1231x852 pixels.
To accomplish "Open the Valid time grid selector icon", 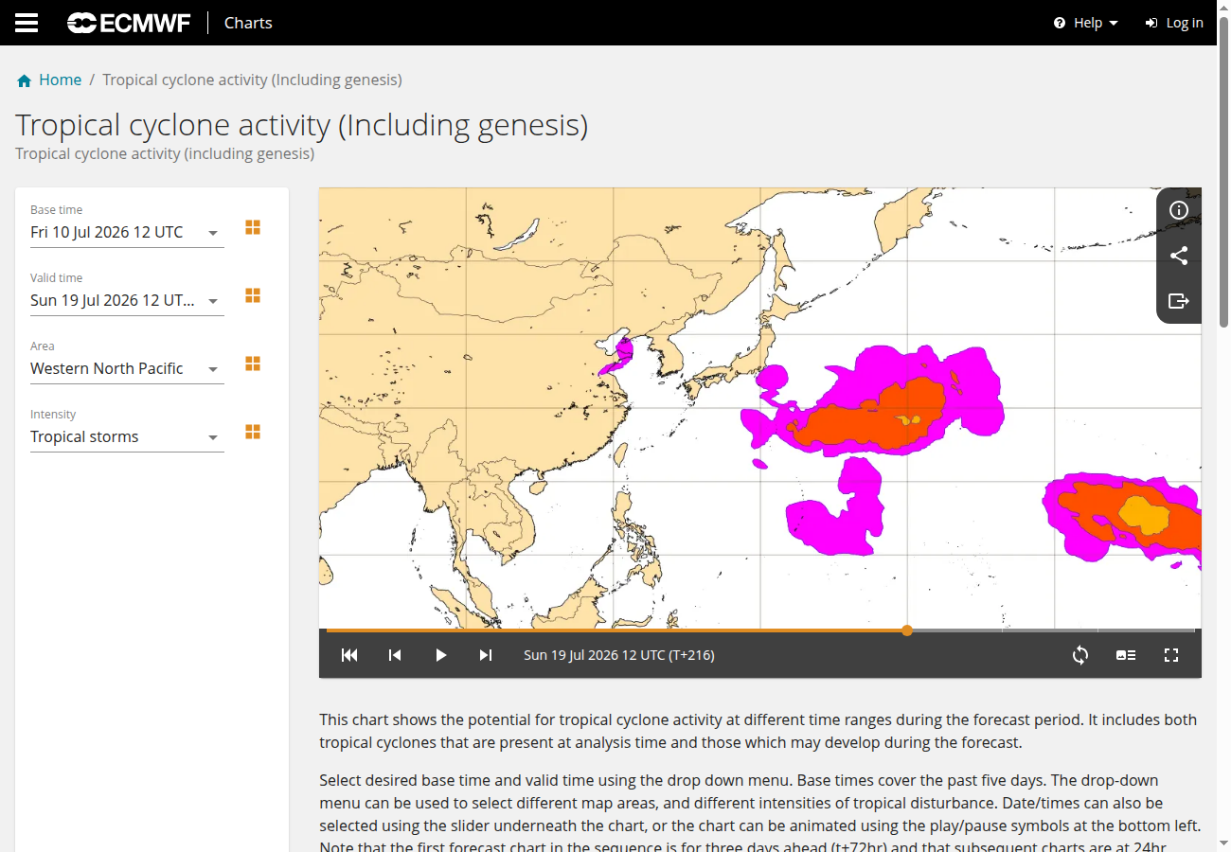I will coord(253,295).
